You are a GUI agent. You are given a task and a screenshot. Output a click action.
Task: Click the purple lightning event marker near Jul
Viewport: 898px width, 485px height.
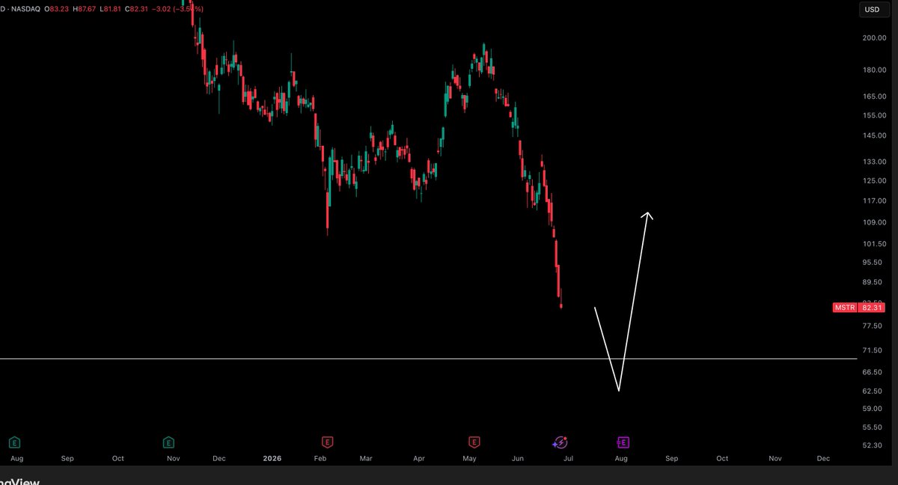tap(561, 442)
